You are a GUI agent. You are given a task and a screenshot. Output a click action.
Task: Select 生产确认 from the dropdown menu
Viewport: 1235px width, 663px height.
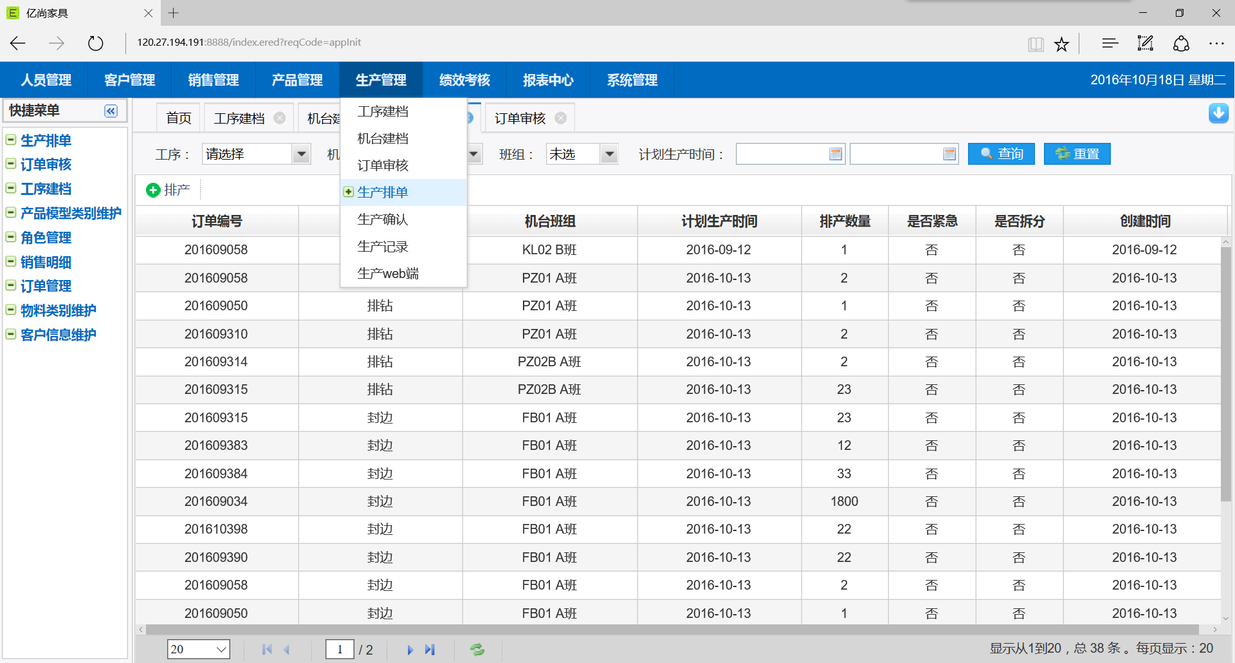[383, 219]
